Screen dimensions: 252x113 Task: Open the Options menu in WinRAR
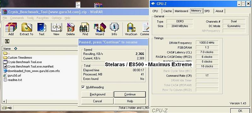(57, 18)
